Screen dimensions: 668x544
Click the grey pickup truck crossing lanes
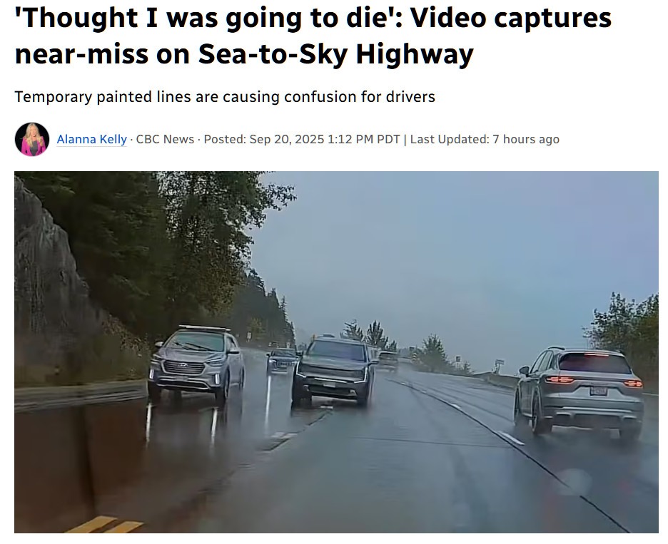tap(334, 371)
